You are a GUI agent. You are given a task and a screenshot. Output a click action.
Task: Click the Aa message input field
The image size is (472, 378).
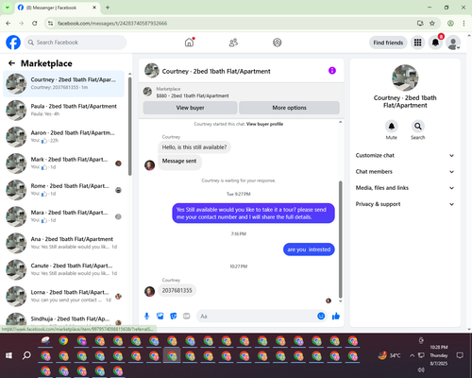257,316
